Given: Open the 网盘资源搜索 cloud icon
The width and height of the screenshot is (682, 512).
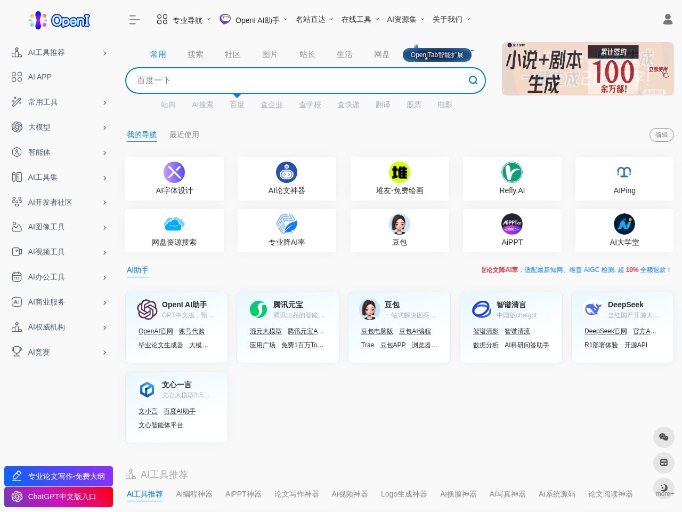Looking at the screenshot, I should point(174,224).
